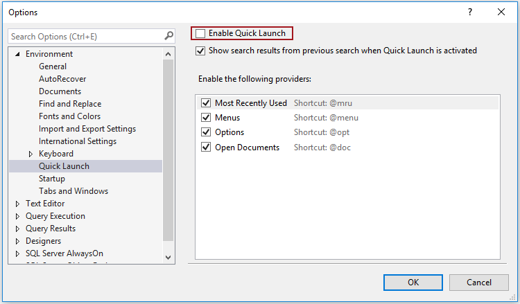Expand the Designers node arrow

tap(18, 241)
